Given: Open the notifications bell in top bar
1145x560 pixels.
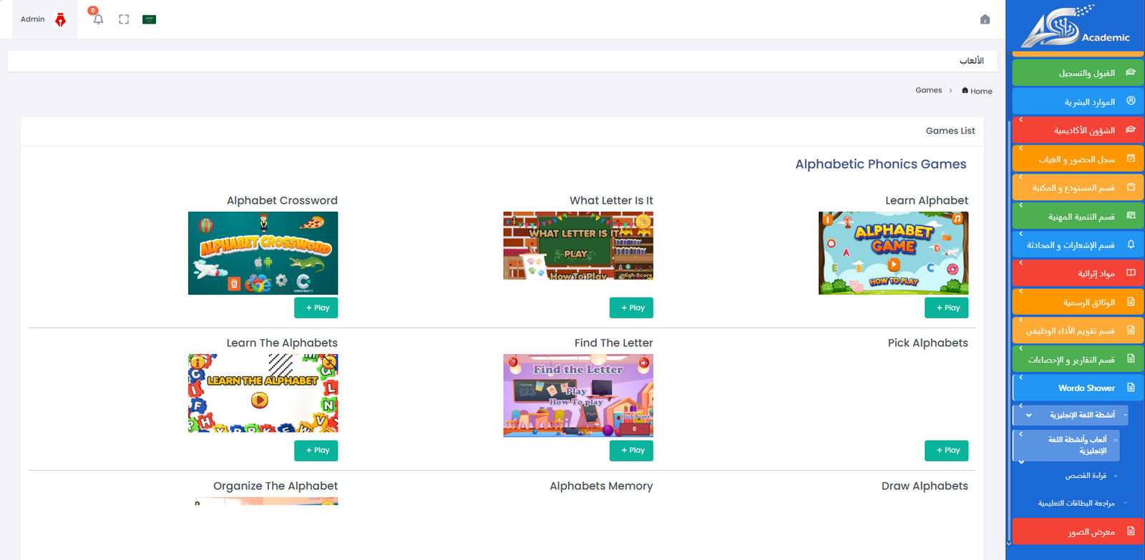Looking at the screenshot, I should [98, 19].
